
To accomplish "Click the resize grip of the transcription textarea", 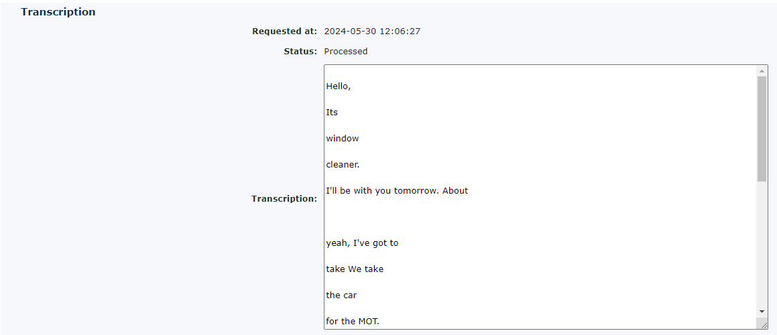I will click(x=762, y=324).
